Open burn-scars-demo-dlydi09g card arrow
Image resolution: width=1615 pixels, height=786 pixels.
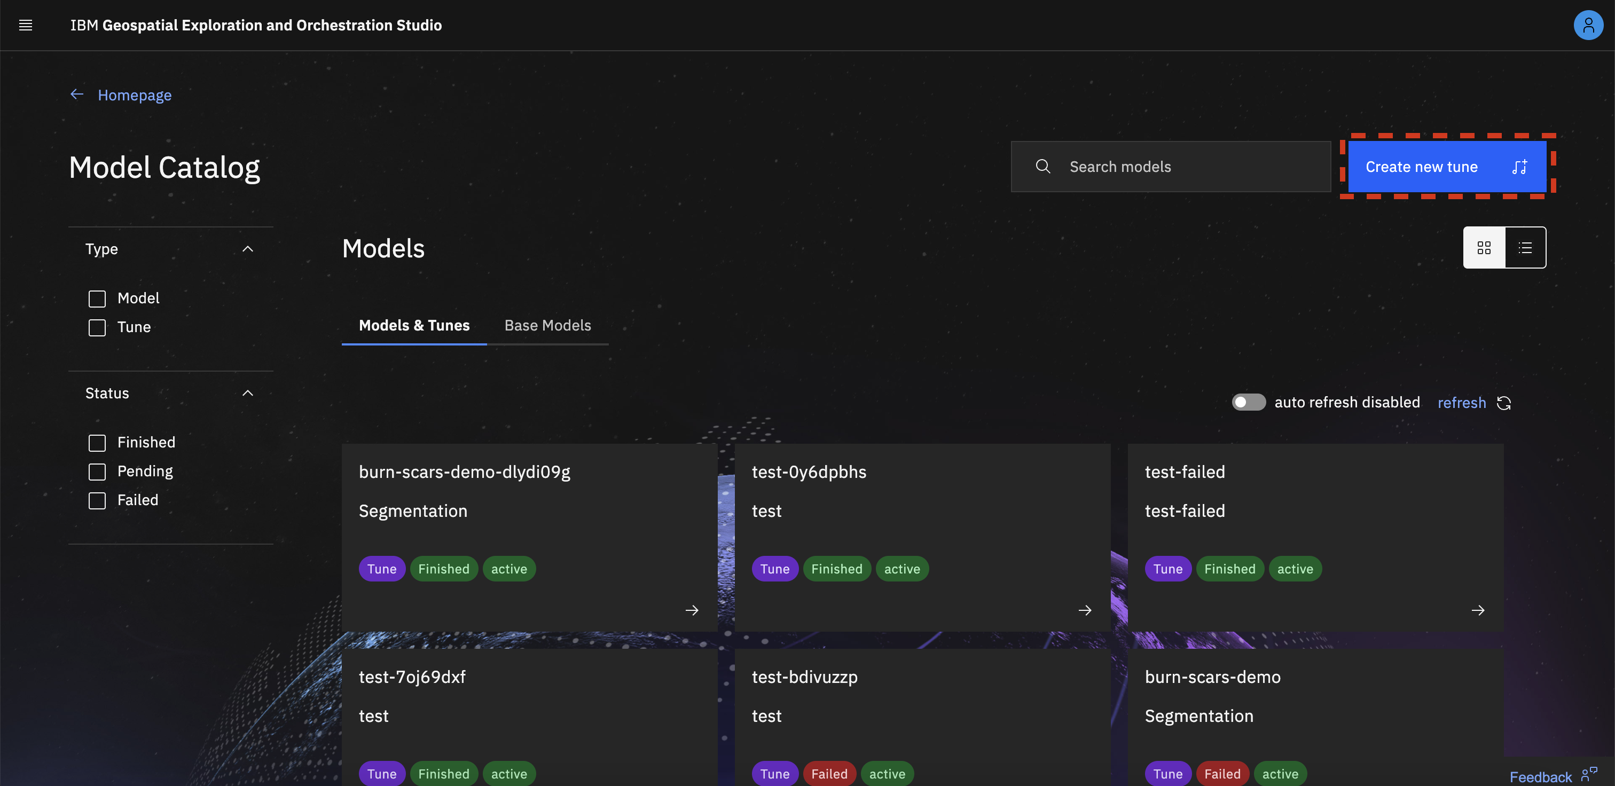tap(692, 610)
